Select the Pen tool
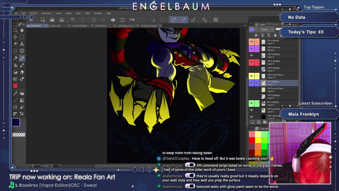339x191 pixels. click(x=15, y=58)
